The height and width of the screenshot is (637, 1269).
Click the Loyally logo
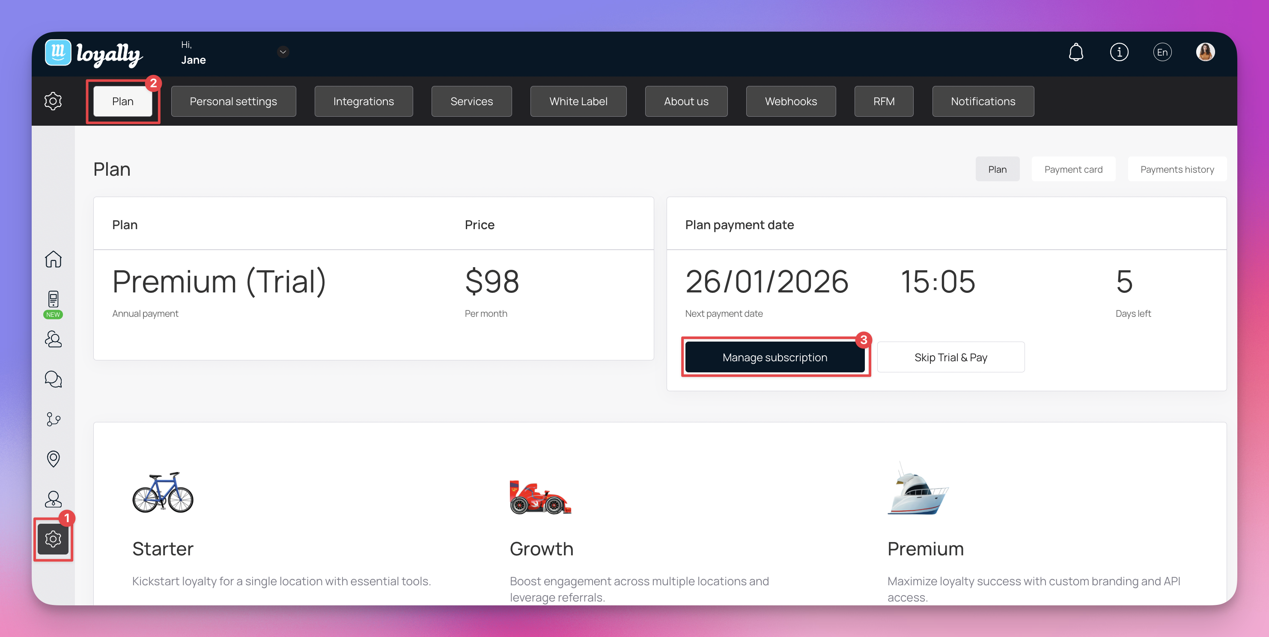coord(94,53)
